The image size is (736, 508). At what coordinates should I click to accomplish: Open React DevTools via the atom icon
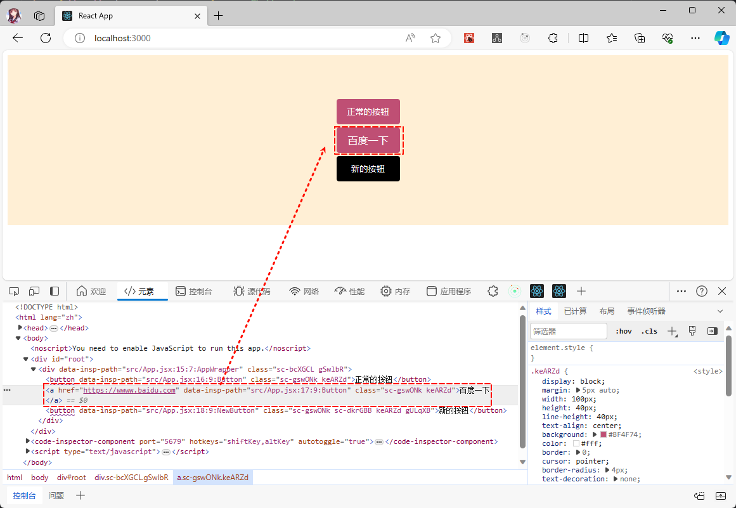pos(537,291)
